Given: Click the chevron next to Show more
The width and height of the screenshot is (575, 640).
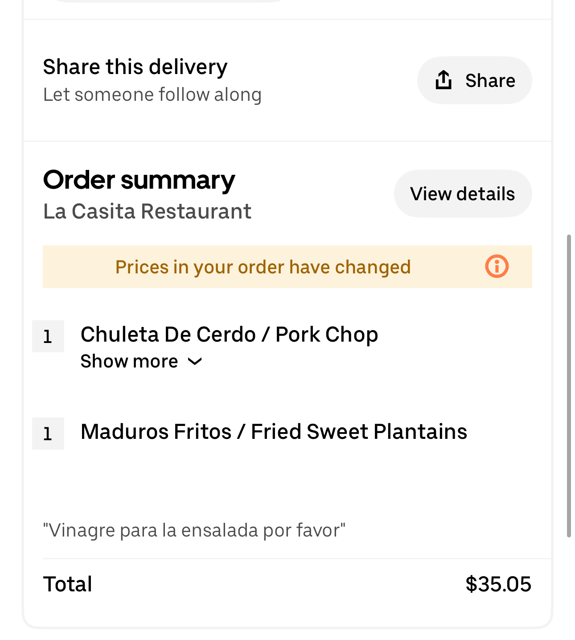Looking at the screenshot, I should click(195, 361).
